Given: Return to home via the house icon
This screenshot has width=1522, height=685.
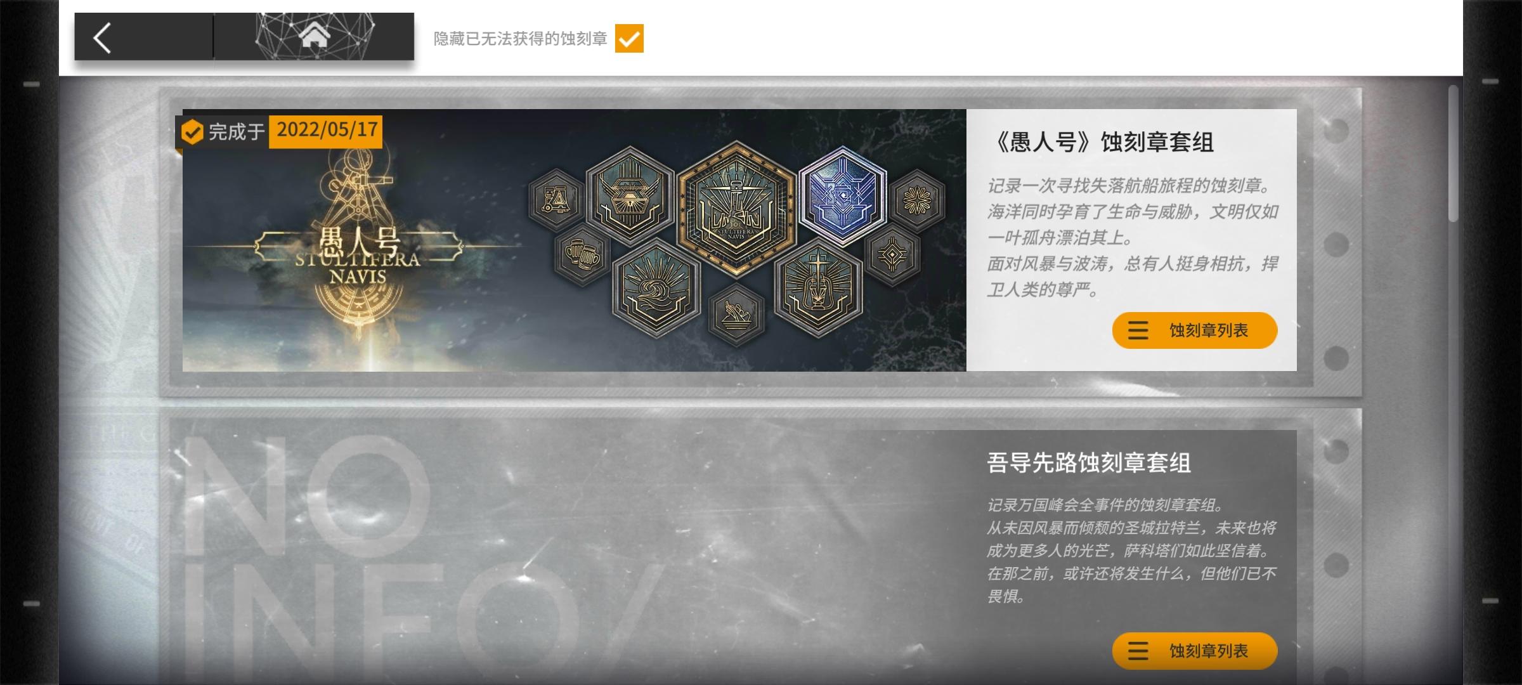Looking at the screenshot, I should pyautogui.click(x=315, y=37).
